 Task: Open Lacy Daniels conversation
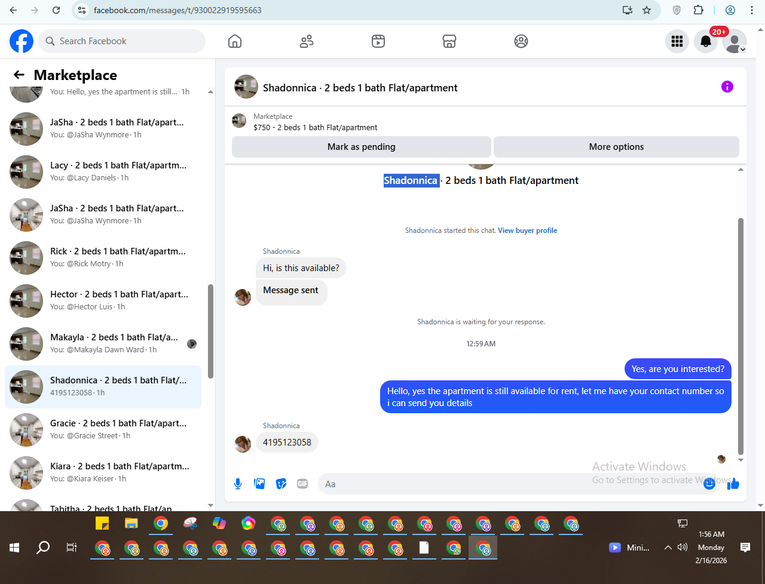103,172
